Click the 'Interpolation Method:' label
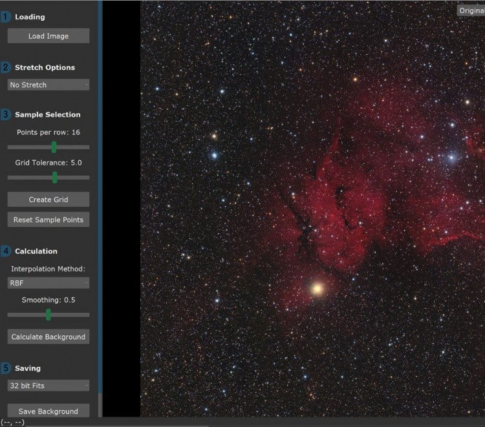 coord(48,269)
